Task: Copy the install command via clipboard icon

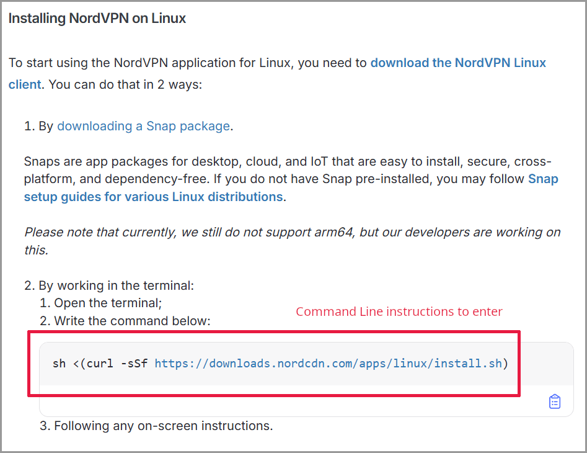Action: [554, 401]
